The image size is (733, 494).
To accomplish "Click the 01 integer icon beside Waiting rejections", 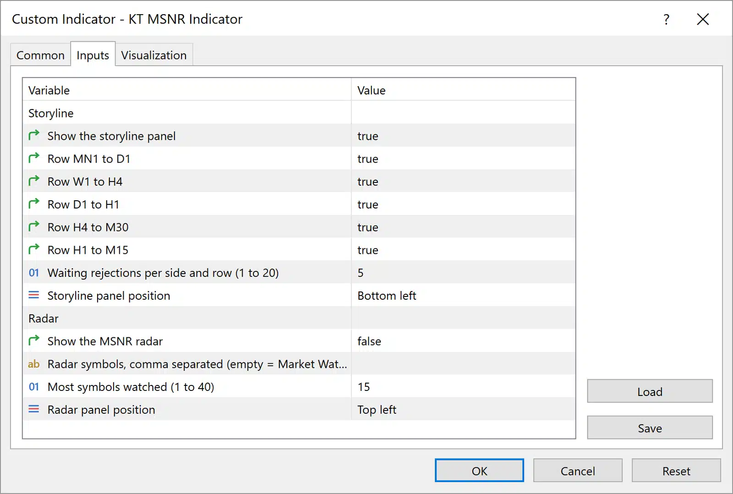I will click(34, 273).
